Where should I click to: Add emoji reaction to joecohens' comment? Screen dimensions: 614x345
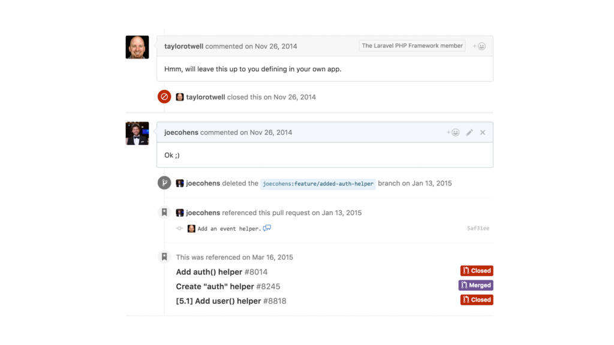tap(453, 132)
